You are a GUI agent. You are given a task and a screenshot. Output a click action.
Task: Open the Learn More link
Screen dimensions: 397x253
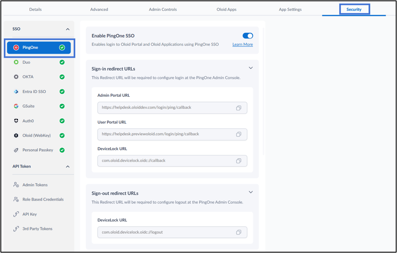[x=243, y=44]
